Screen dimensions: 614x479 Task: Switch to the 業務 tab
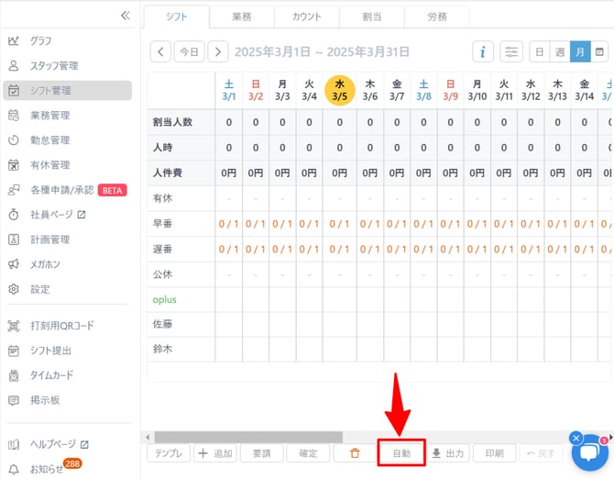[242, 17]
